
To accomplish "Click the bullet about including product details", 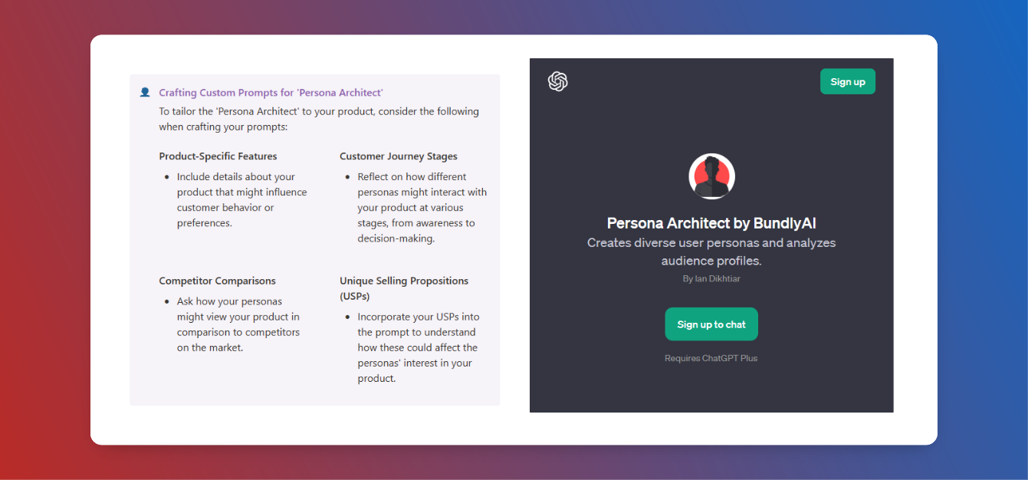I will tap(241, 200).
